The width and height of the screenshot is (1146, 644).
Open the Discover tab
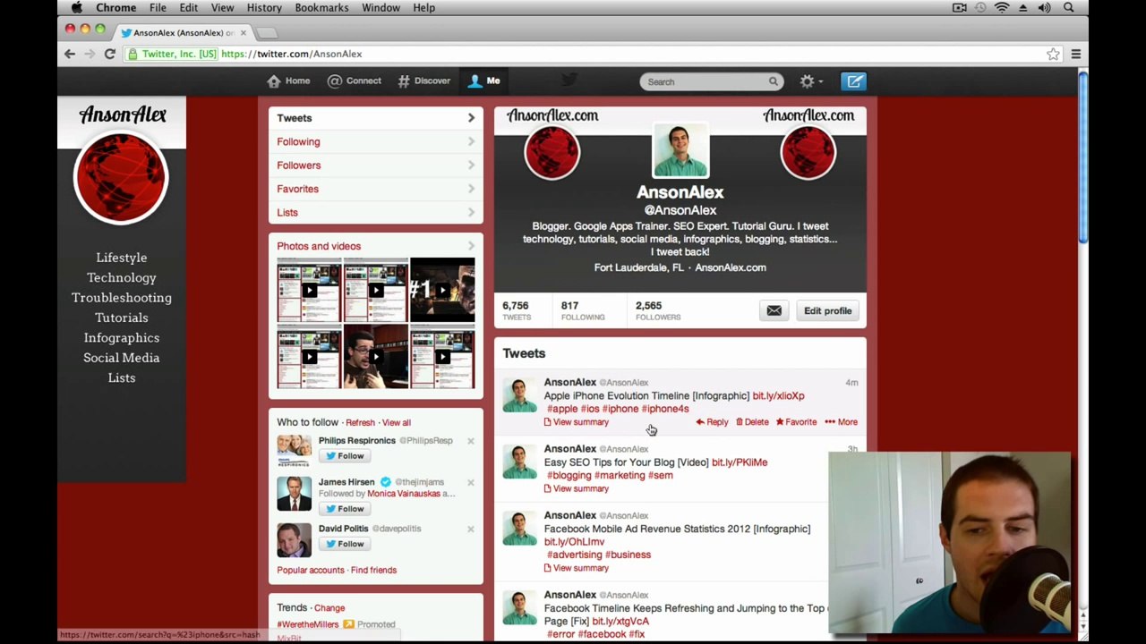point(423,80)
